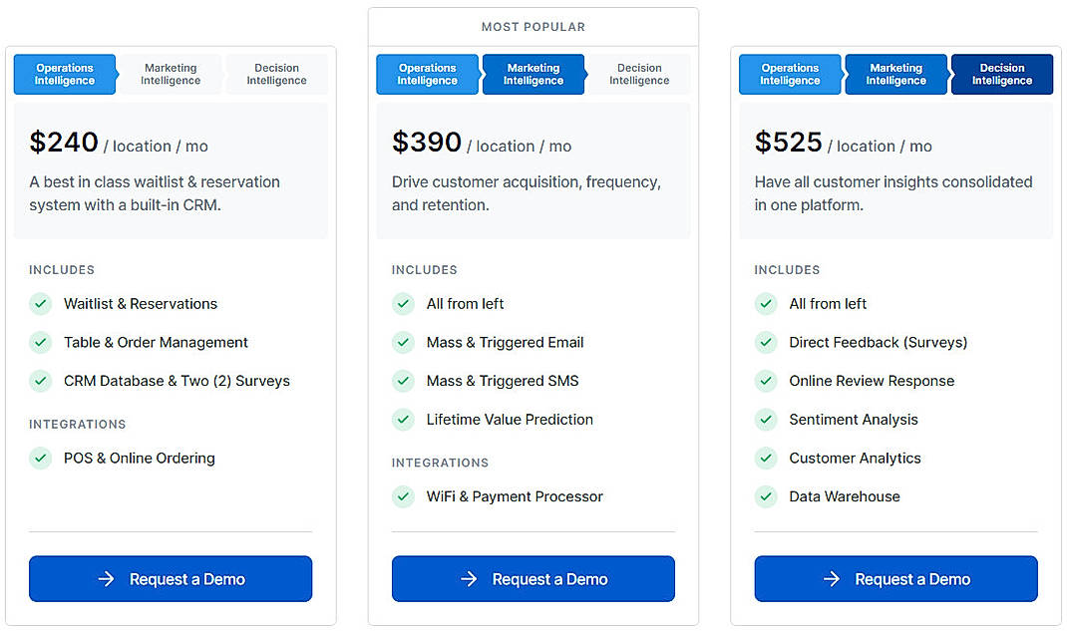Screen dimensions: 1067x631
Task: Click the MOST POPULAR header banner
Action: (x=533, y=26)
